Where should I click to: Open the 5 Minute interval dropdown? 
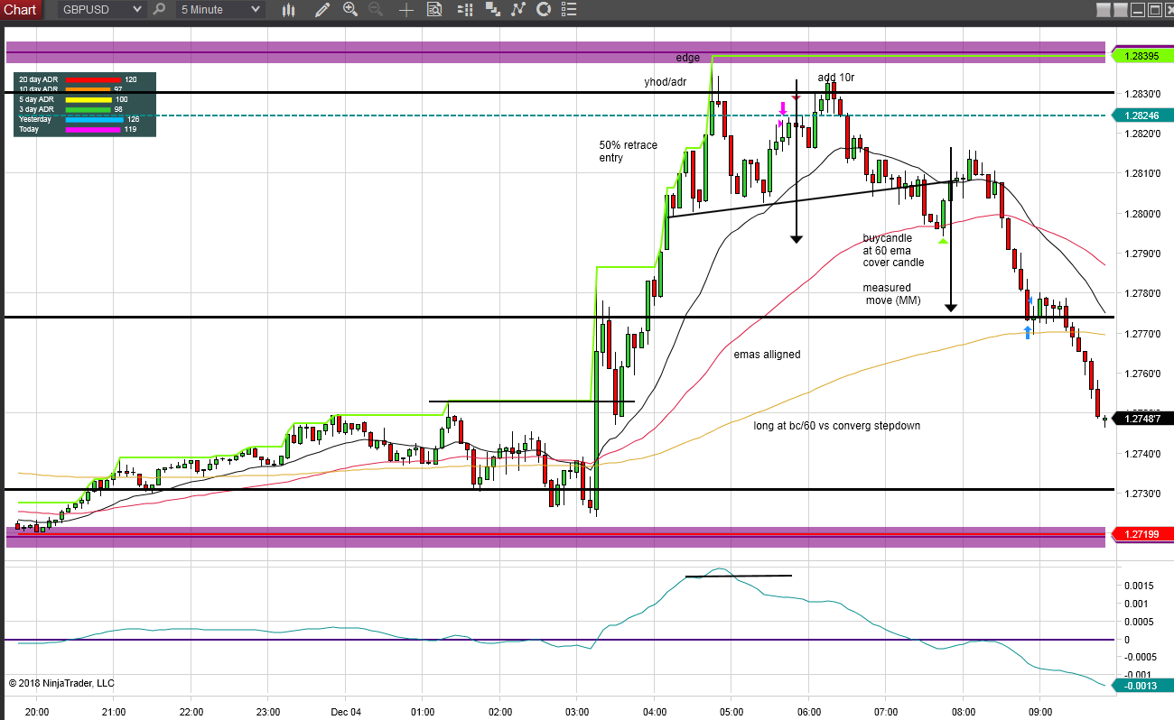point(220,10)
